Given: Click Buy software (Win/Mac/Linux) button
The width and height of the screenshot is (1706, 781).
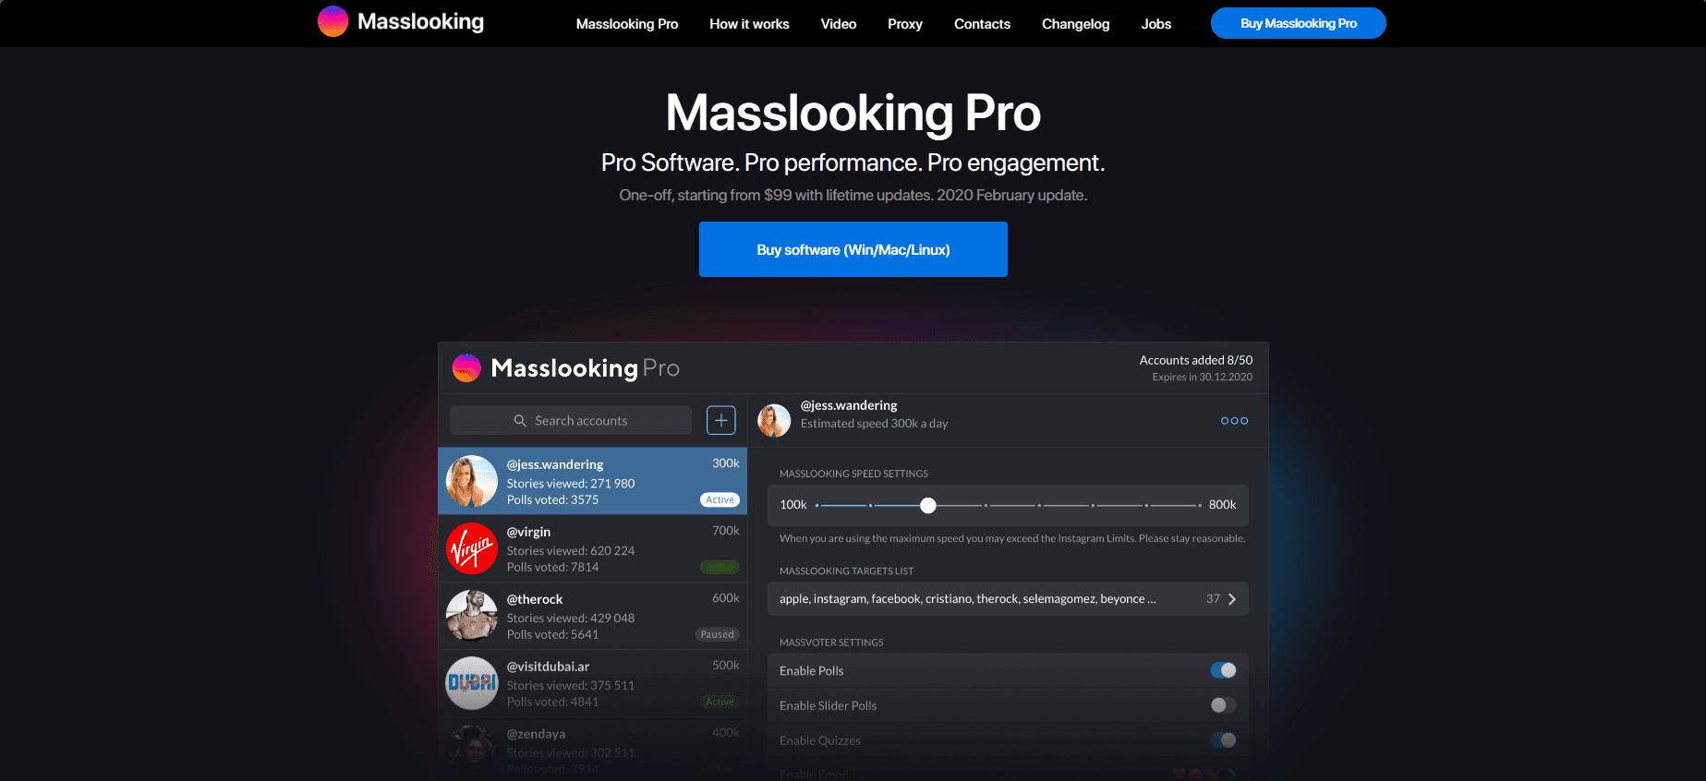Looking at the screenshot, I should tap(853, 249).
